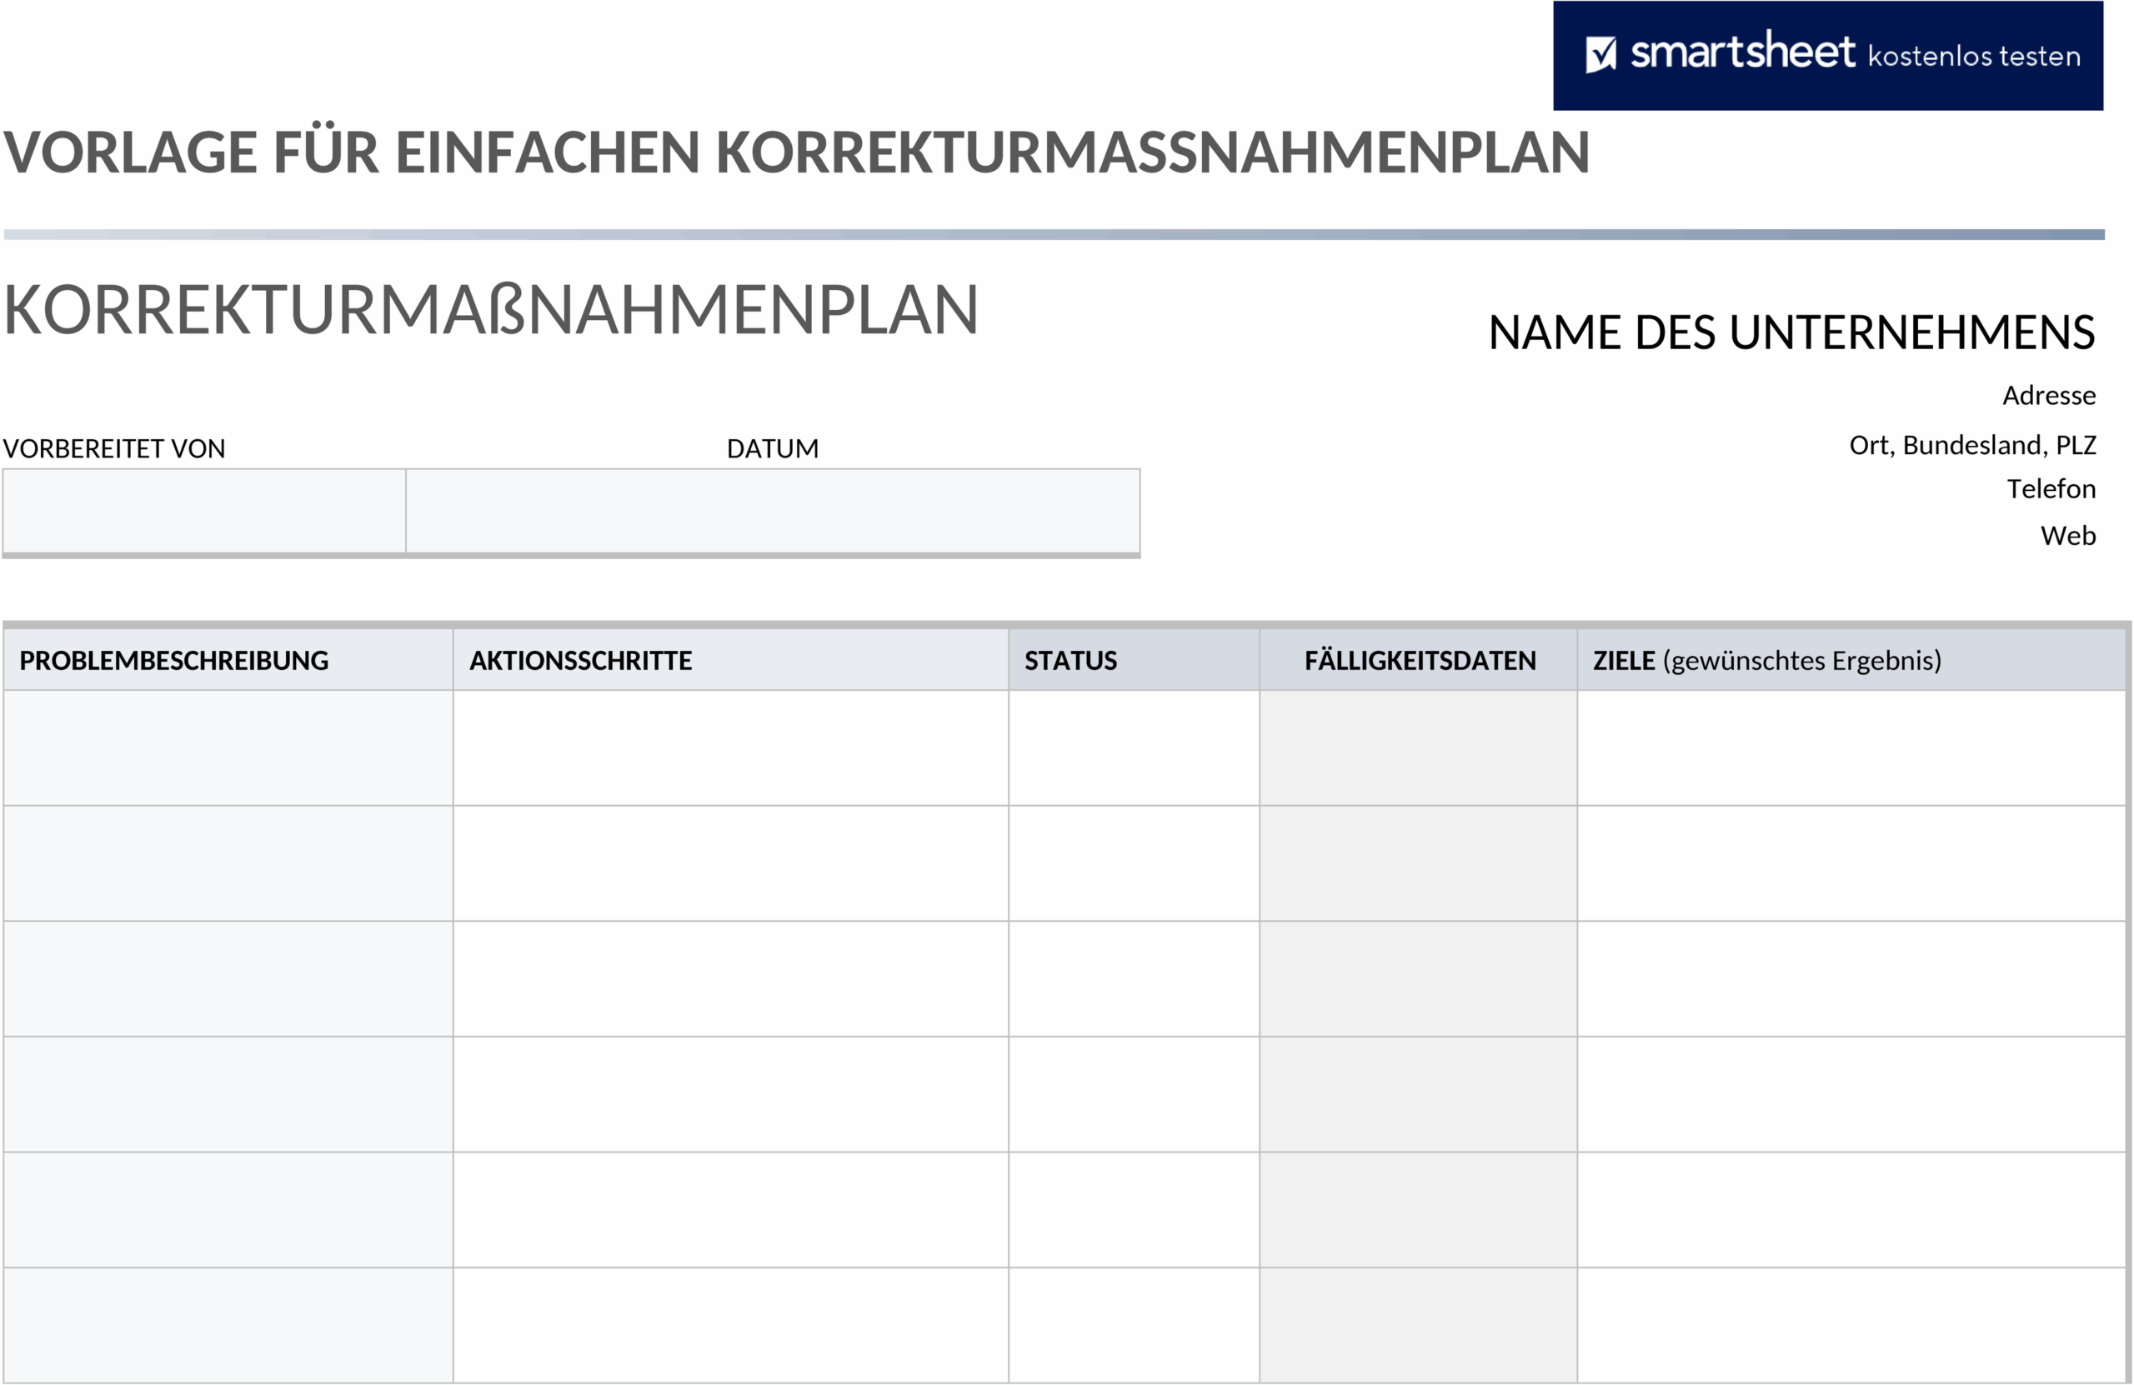The image size is (2134, 1385).
Task: Select the AKTIONSSCHRITTE column header
Action: 731,660
